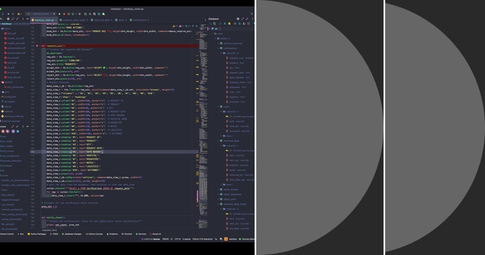The image size is (485, 255).
Task: Run the stacksys_main configuration
Action: [x=59, y=14]
